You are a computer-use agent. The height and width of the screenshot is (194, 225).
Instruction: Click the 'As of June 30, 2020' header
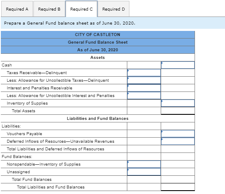click(98, 50)
